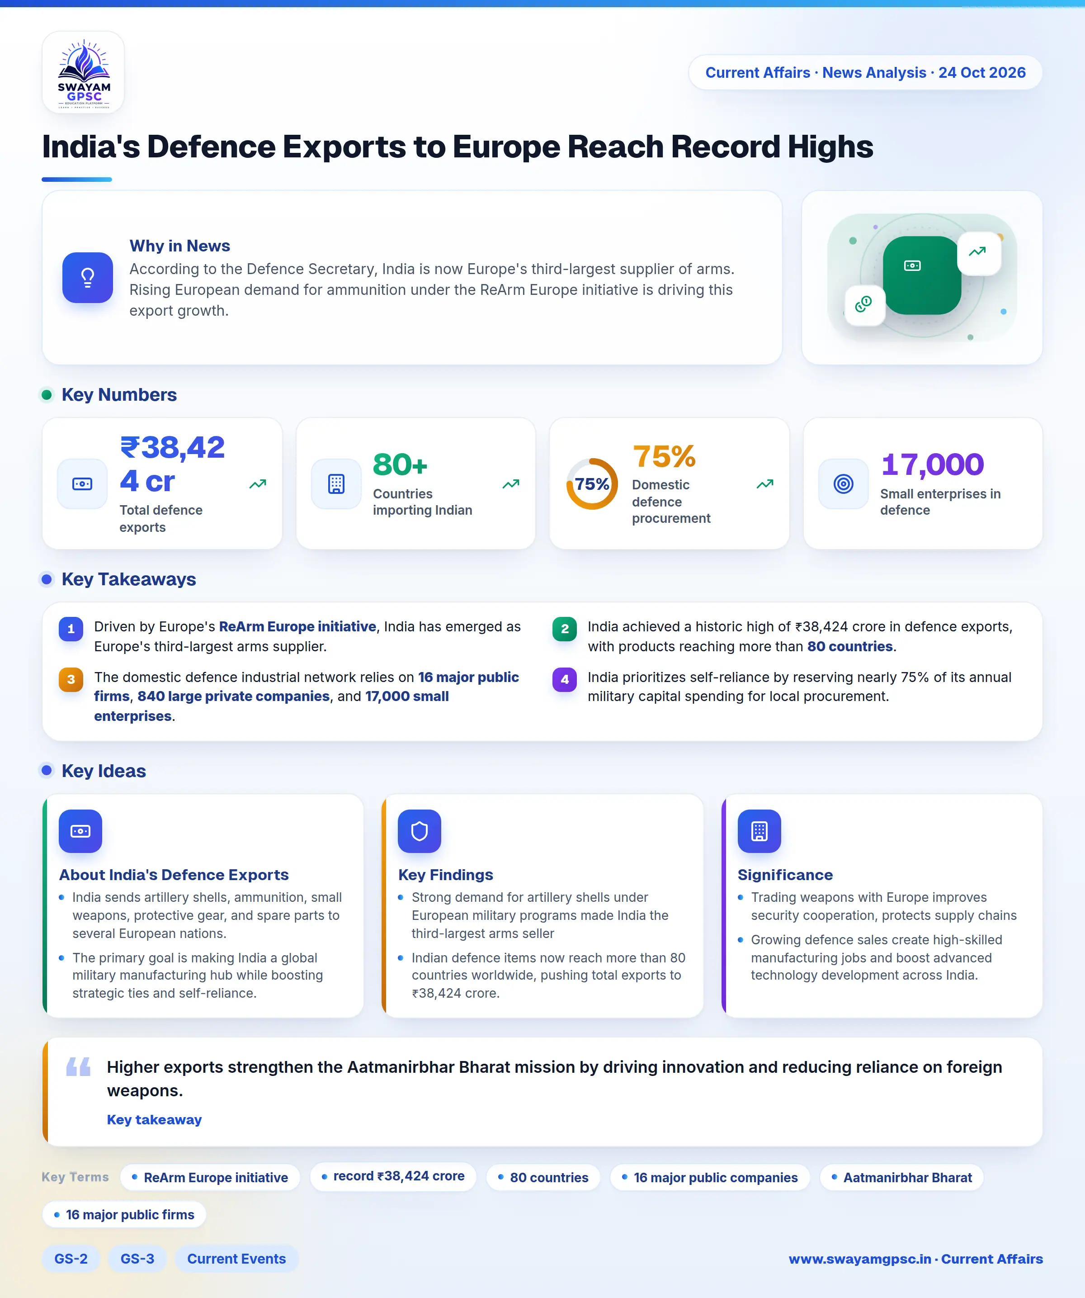Click the ₹38,424 cr figure
This screenshot has height=1298, width=1085.
pyautogui.click(x=172, y=464)
